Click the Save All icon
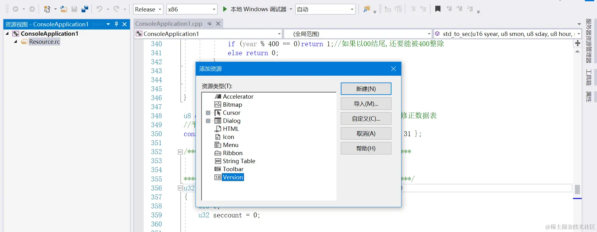Screen dimensions: 597x232 pyautogui.click(x=85, y=9)
